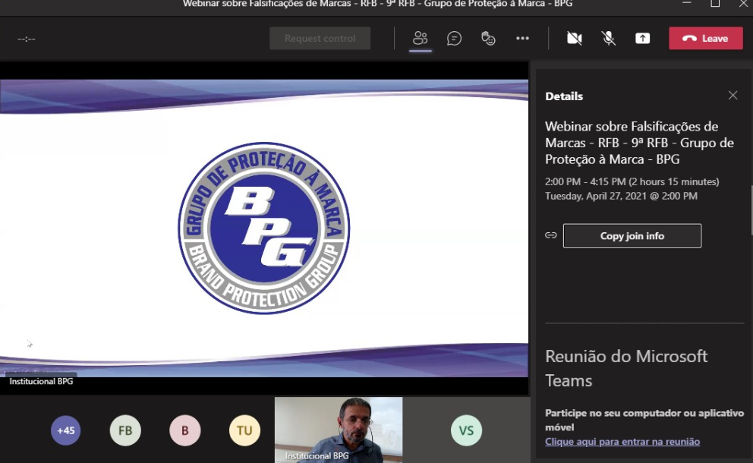Click the Institucional BPG video thumbnail
The width and height of the screenshot is (753, 463).
click(x=339, y=429)
